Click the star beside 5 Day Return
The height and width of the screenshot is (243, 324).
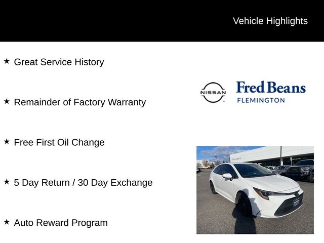pyautogui.click(x=7, y=182)
